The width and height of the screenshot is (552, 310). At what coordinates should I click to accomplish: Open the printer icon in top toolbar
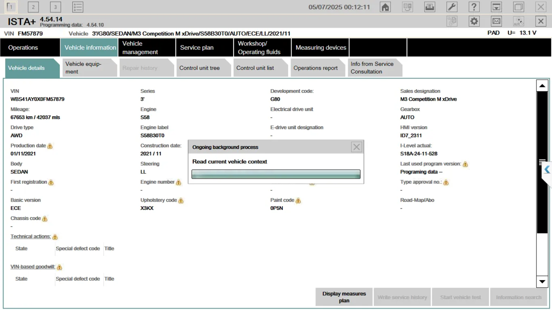click(x=430, y=7)
